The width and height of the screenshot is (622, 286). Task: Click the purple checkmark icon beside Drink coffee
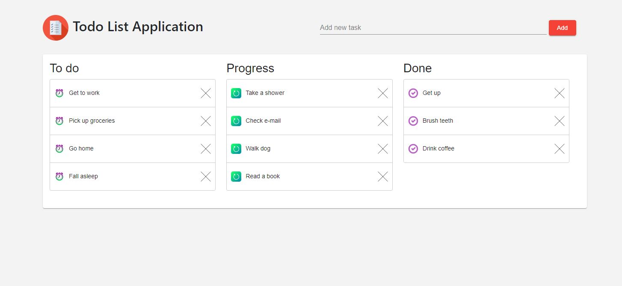click(x=413, y=149)
